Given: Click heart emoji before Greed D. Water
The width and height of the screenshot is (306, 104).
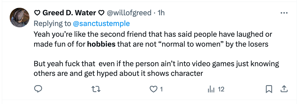Looking at the screenshot, I should (37, 13).
